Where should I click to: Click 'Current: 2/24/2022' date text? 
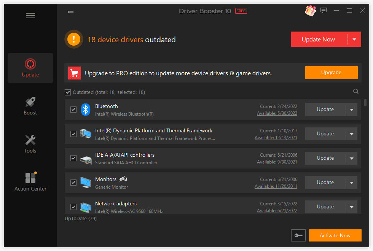pyautogui.click(x=279, y=106)
